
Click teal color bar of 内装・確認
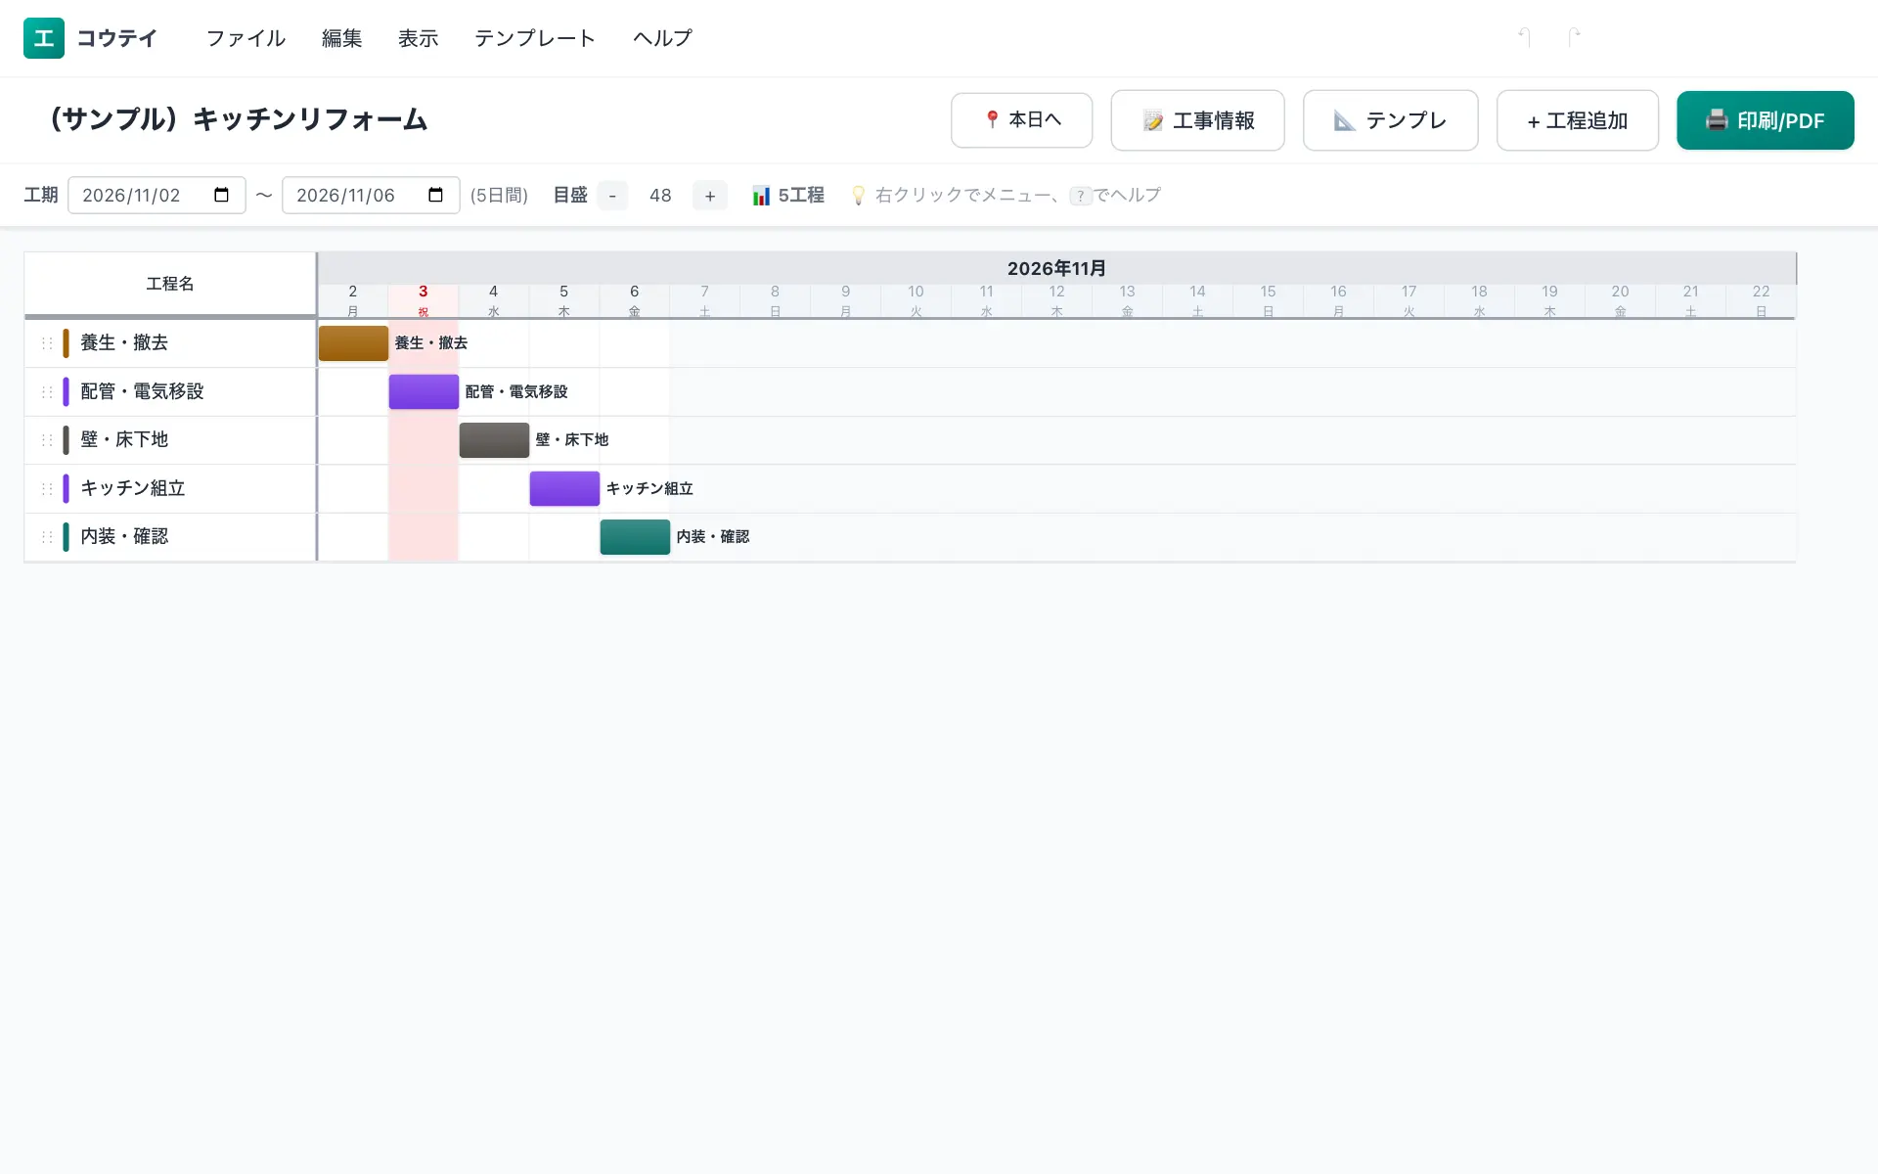66,537
